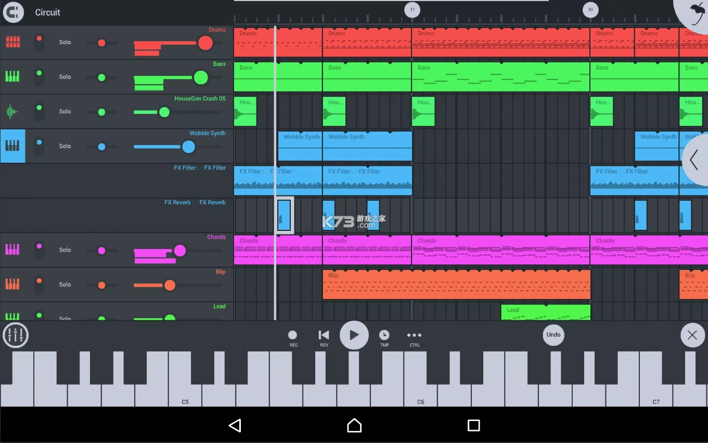Click the HouseGen Crash 05 waveform icon

(12, 111)
